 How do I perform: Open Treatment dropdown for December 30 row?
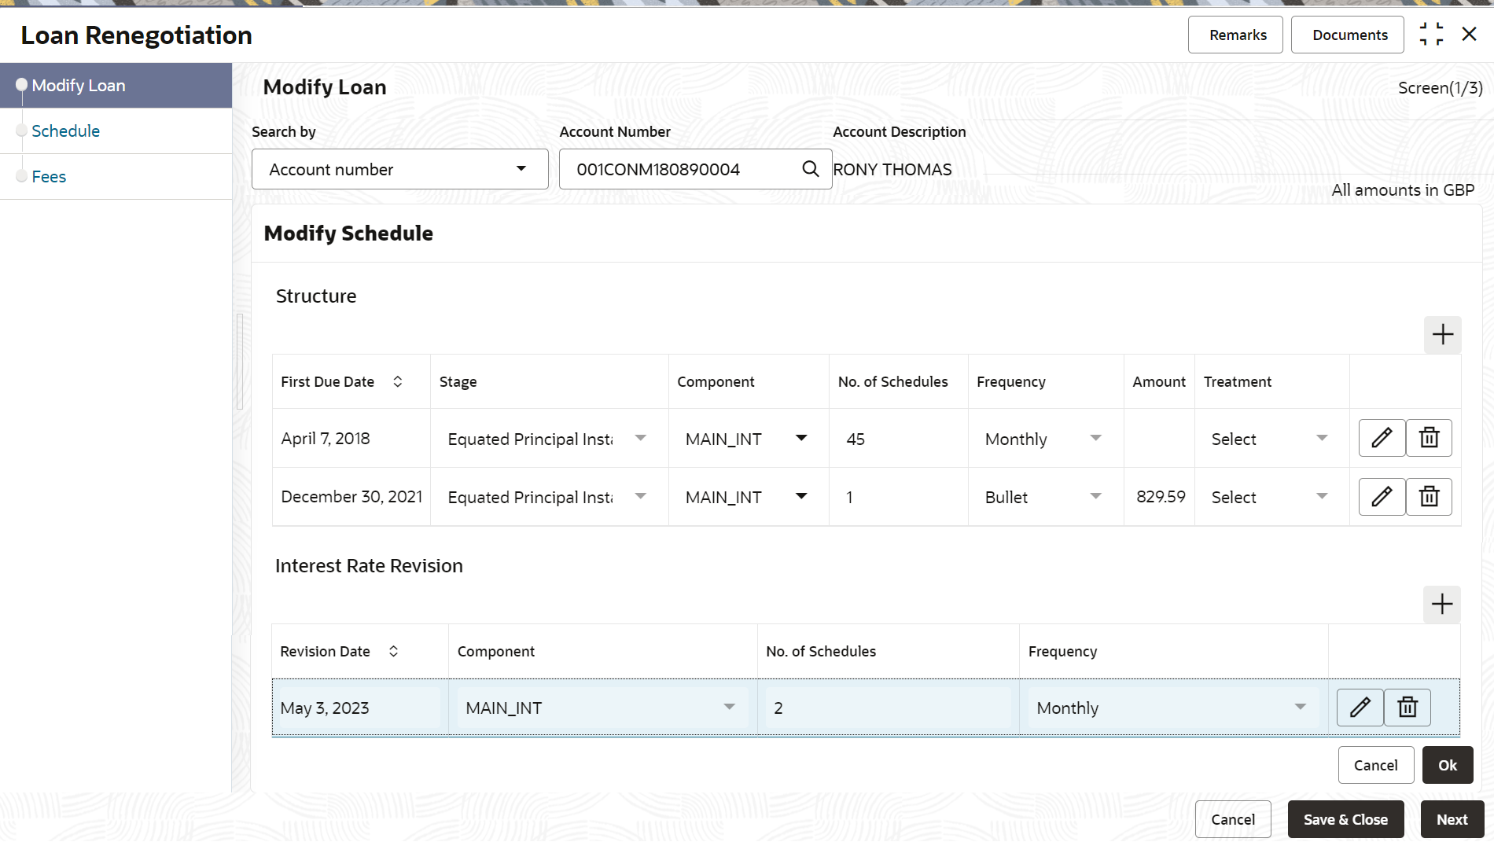1321,497
